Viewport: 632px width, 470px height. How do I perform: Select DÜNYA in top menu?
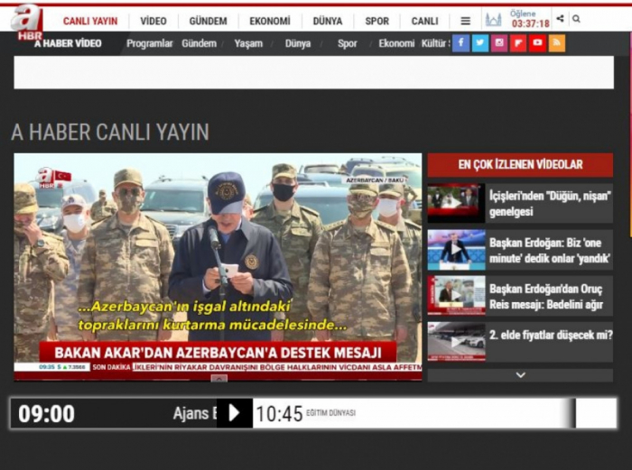point(327,21)
